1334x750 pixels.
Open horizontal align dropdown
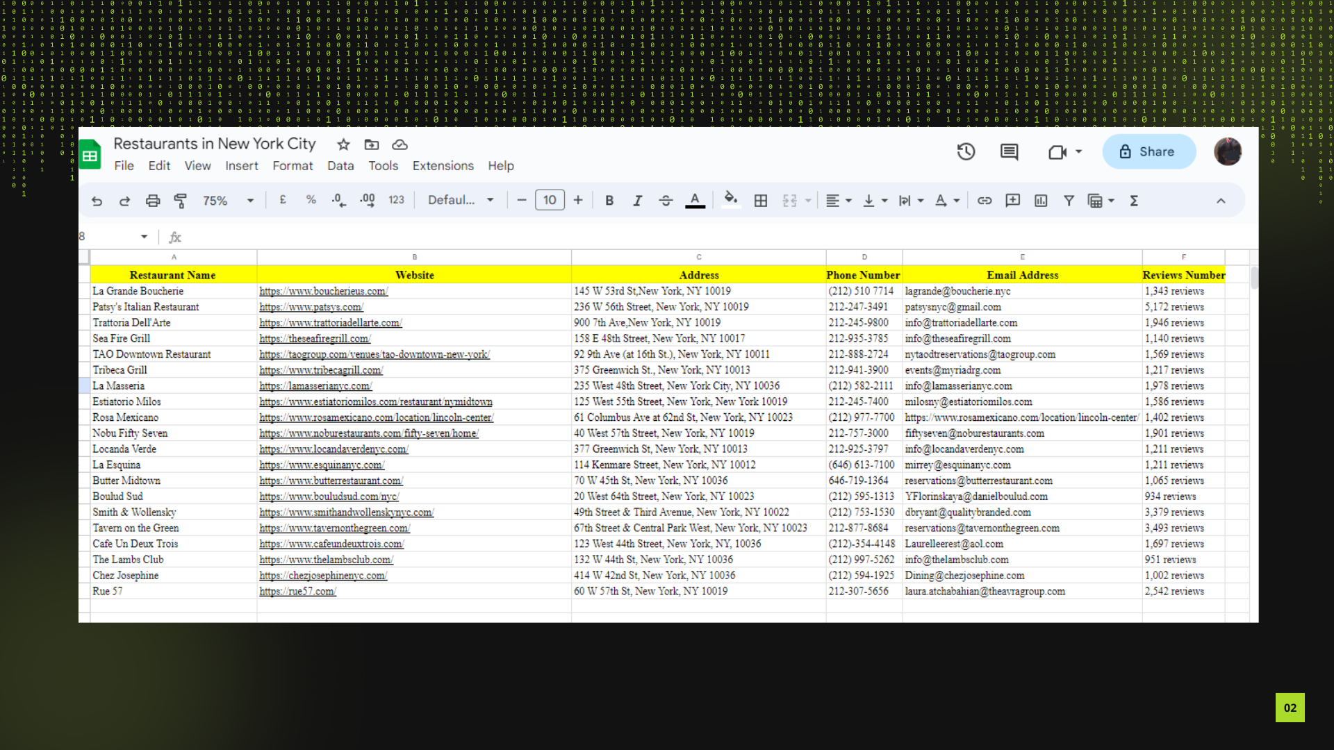[x=839, y=201]
